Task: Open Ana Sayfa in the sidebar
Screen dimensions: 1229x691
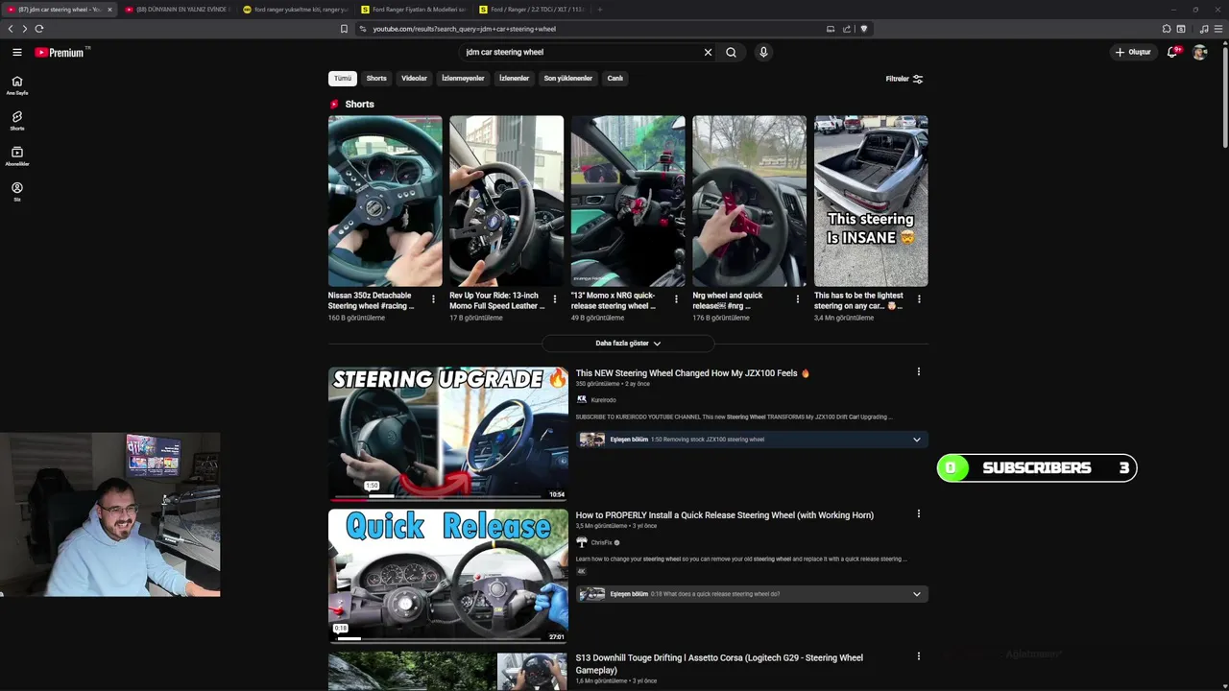Action: click(17, 85)
